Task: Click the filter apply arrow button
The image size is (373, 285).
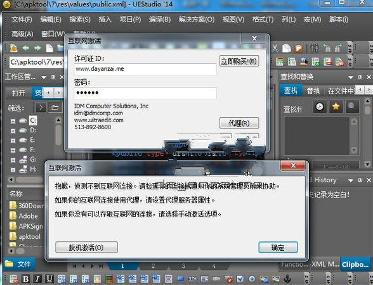Action: (x=41, y=108)
